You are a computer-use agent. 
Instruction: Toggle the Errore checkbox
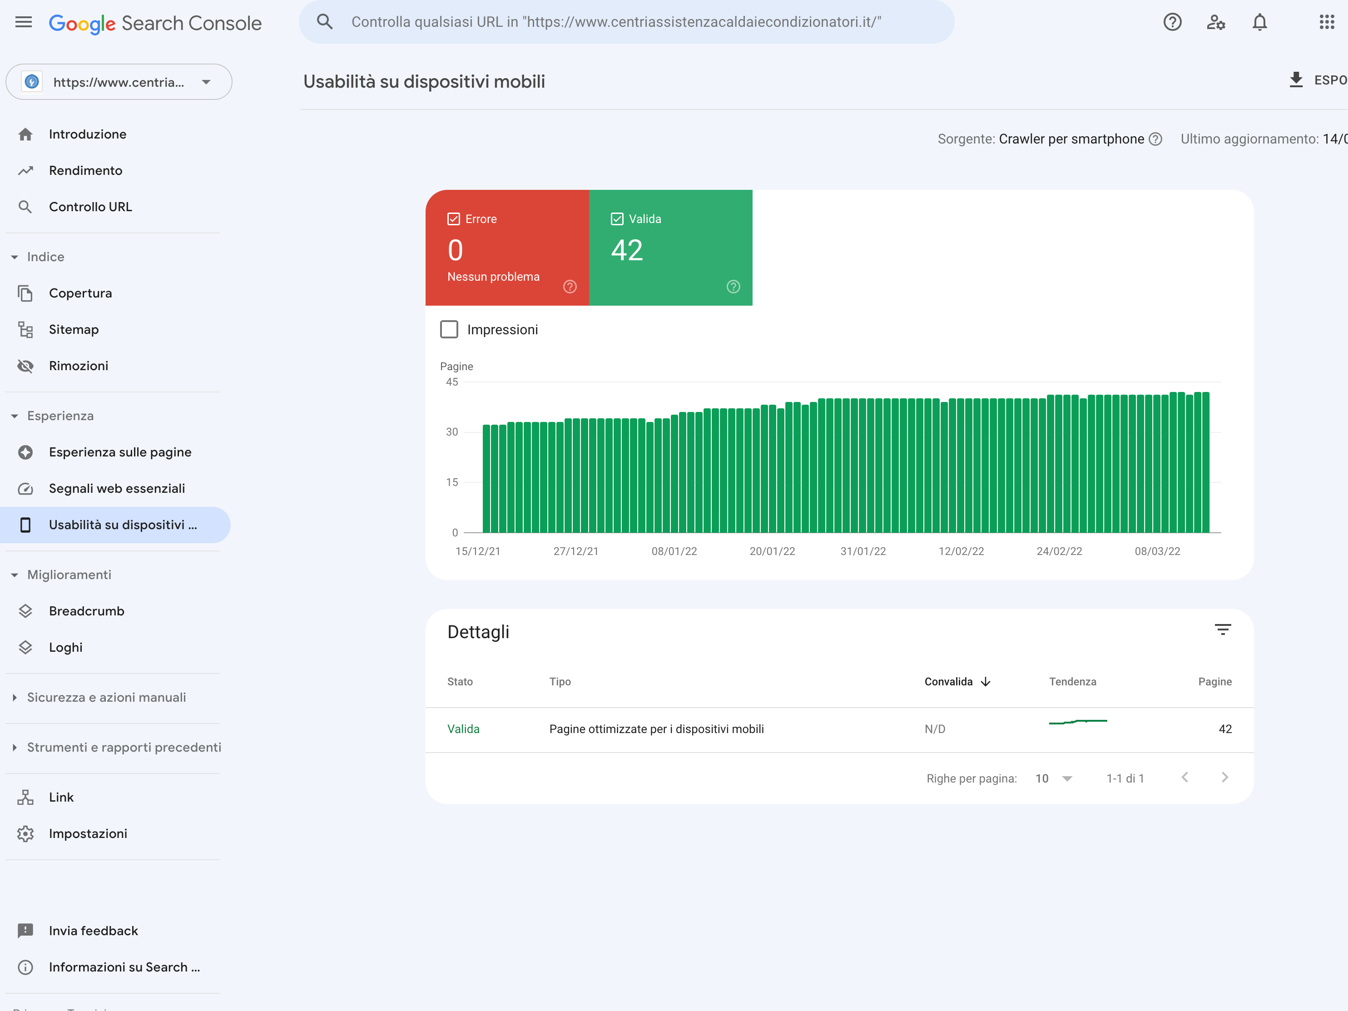point(453,219)
